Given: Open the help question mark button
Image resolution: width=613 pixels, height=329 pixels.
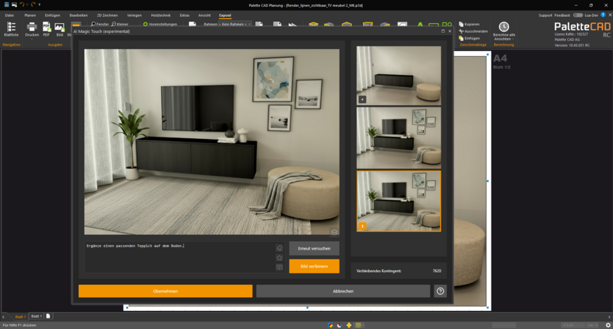Looking at the screenshot, I should (x=440, y=291).
